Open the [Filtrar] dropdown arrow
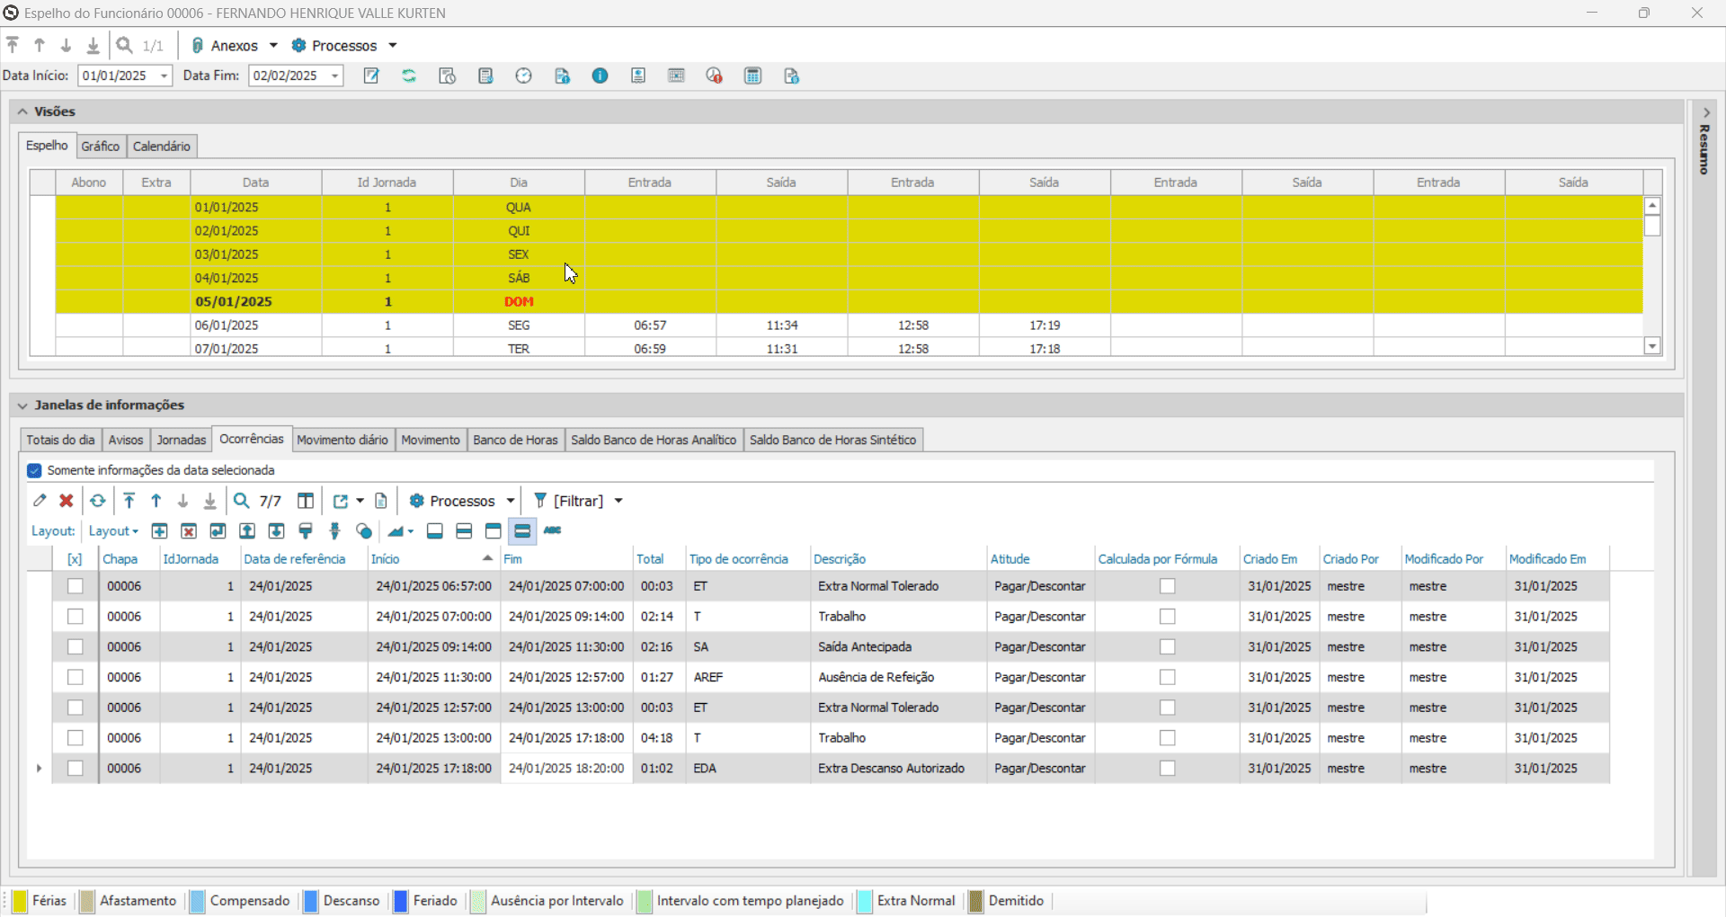 618,501
